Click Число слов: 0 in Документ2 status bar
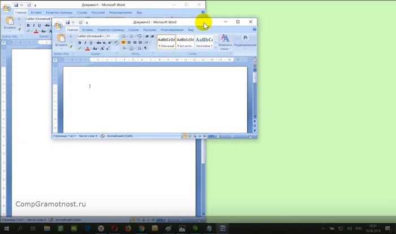Image resolution: width=396 pixels, height=234 pixels. pos(88,136)
